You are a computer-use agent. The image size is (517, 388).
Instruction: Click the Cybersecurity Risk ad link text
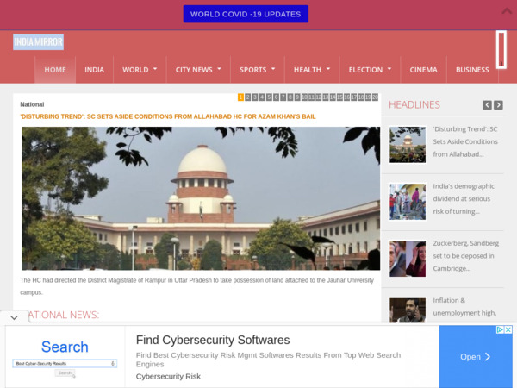[x=168, y=376]
